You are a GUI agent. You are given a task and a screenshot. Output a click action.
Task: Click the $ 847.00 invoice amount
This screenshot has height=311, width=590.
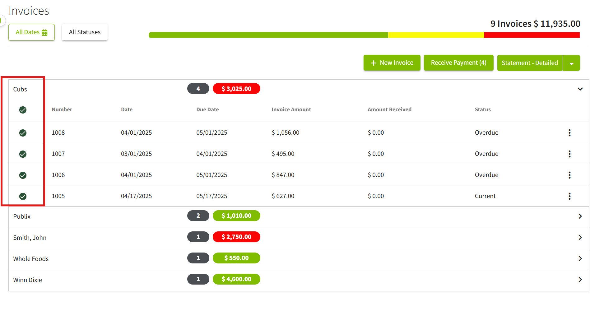(283, 175)
